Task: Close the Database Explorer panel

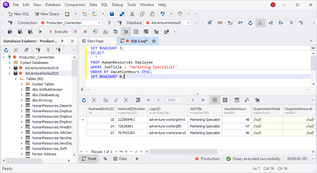Action: coord(72,41)
